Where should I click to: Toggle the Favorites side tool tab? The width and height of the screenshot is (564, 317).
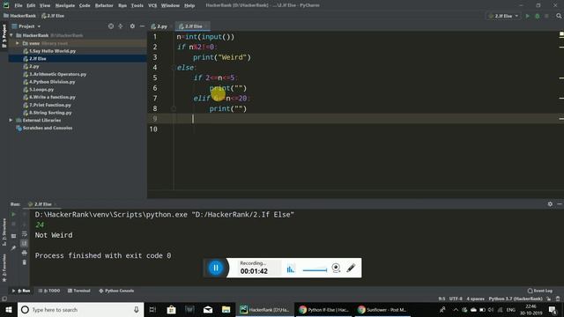[x=4, y=268]
